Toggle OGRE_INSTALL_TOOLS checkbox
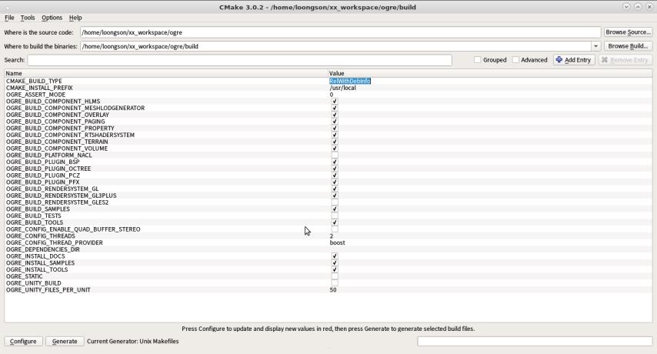 [x=335, y=269]
